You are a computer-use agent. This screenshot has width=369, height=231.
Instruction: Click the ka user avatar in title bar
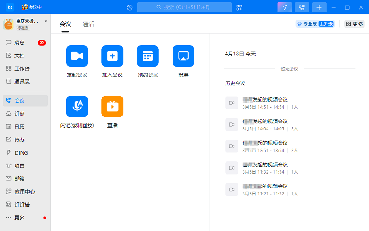[x=10, y=7]
